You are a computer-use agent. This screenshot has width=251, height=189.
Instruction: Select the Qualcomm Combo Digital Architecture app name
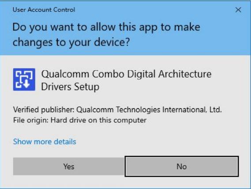tap(126, 80)
